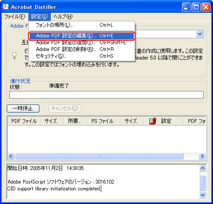
Task: Click the lightbulb hint icon
Action: click(14, 56)
